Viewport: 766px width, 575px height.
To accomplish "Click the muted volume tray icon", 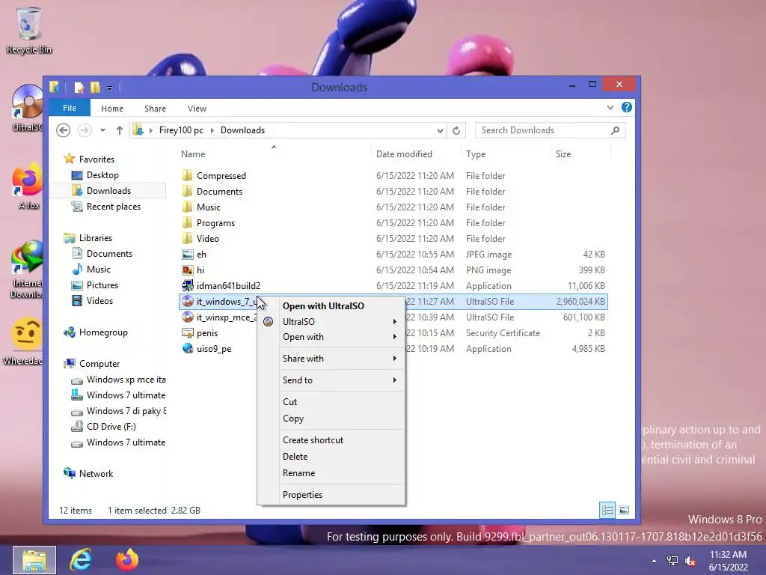I will 690,561.
